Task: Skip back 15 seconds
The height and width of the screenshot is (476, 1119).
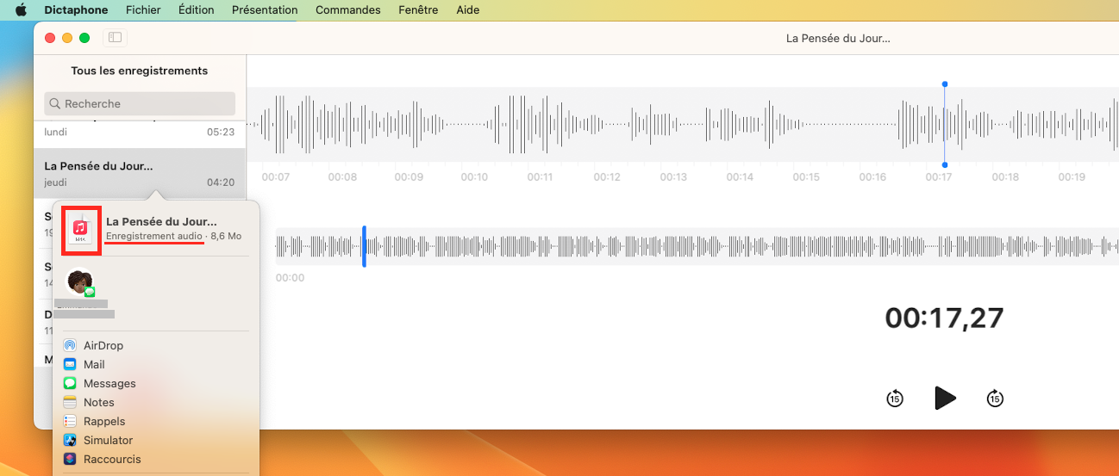Action: (895, 399)
